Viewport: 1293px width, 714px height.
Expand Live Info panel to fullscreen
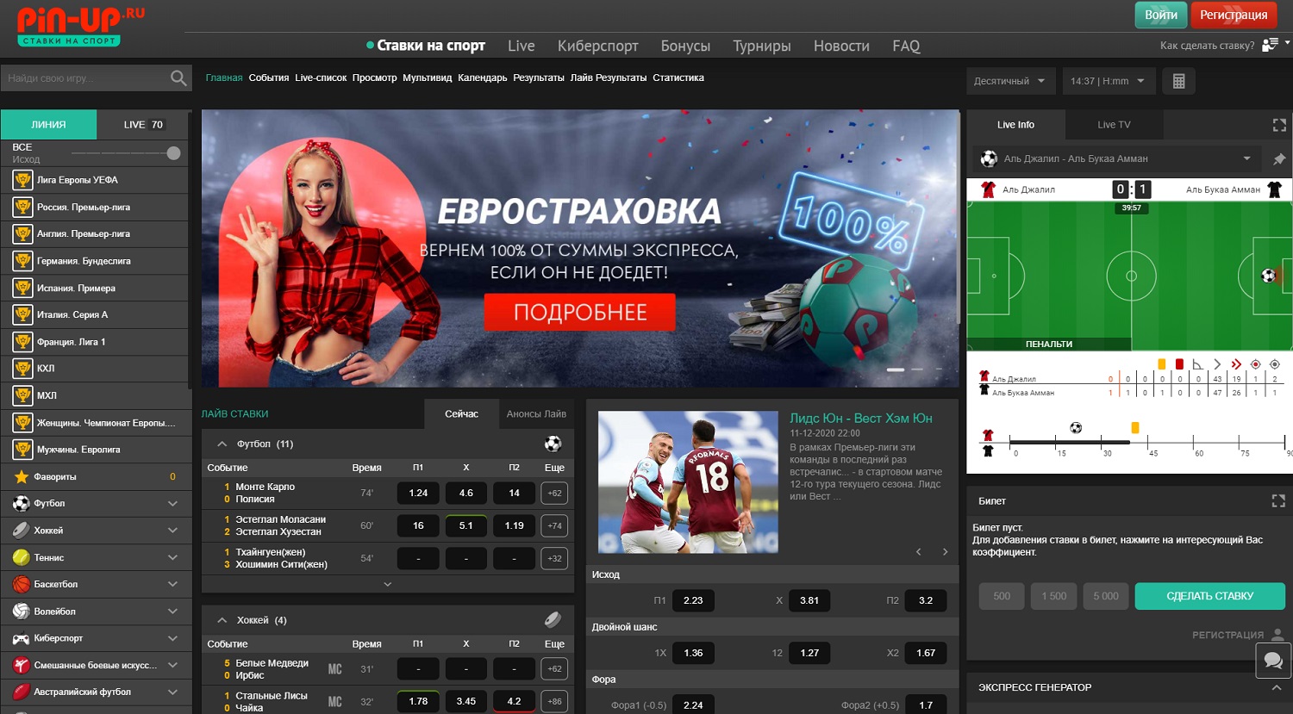click(x=1279, y=125)
